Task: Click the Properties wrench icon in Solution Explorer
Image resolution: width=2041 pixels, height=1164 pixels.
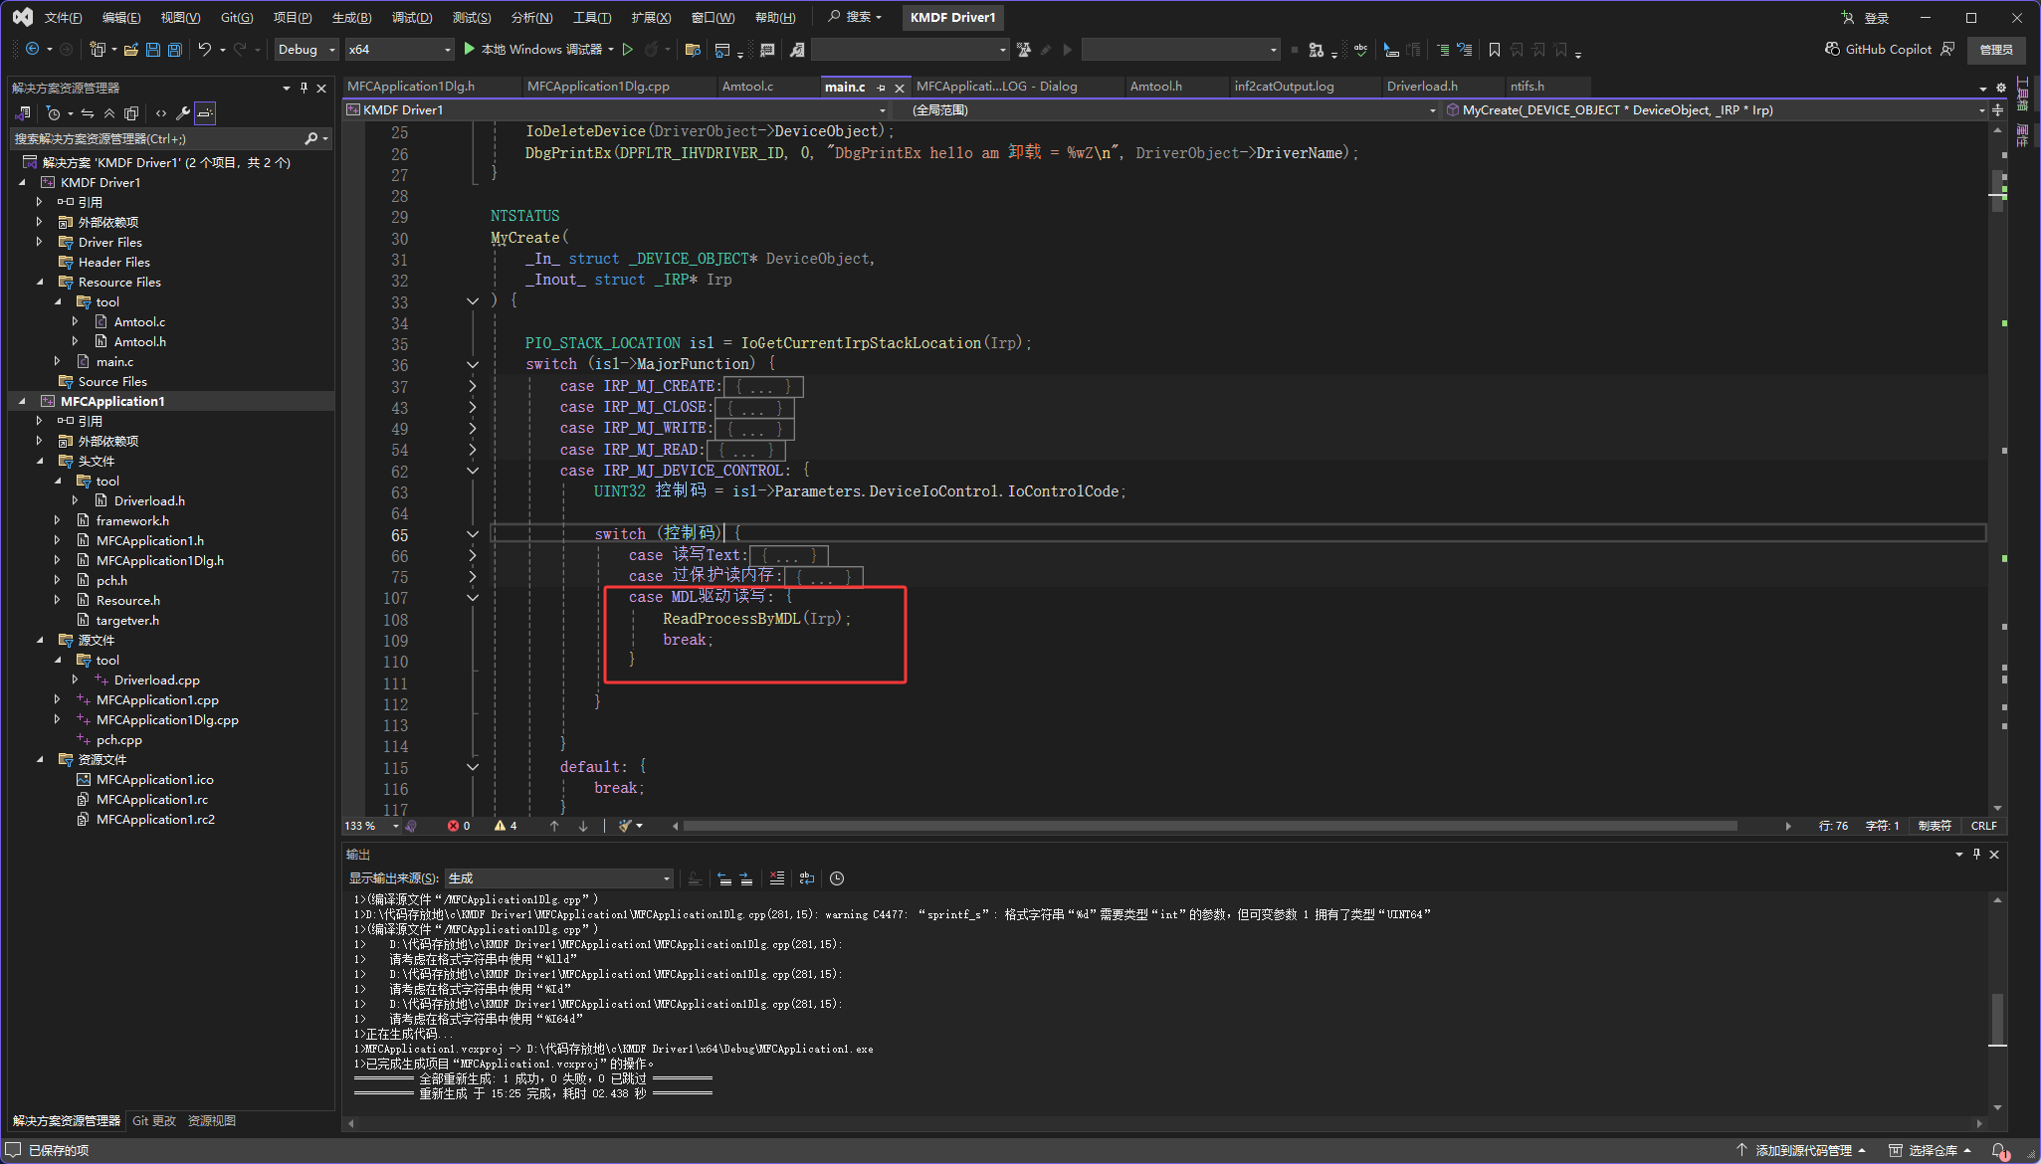Action: tap(183, 112)
